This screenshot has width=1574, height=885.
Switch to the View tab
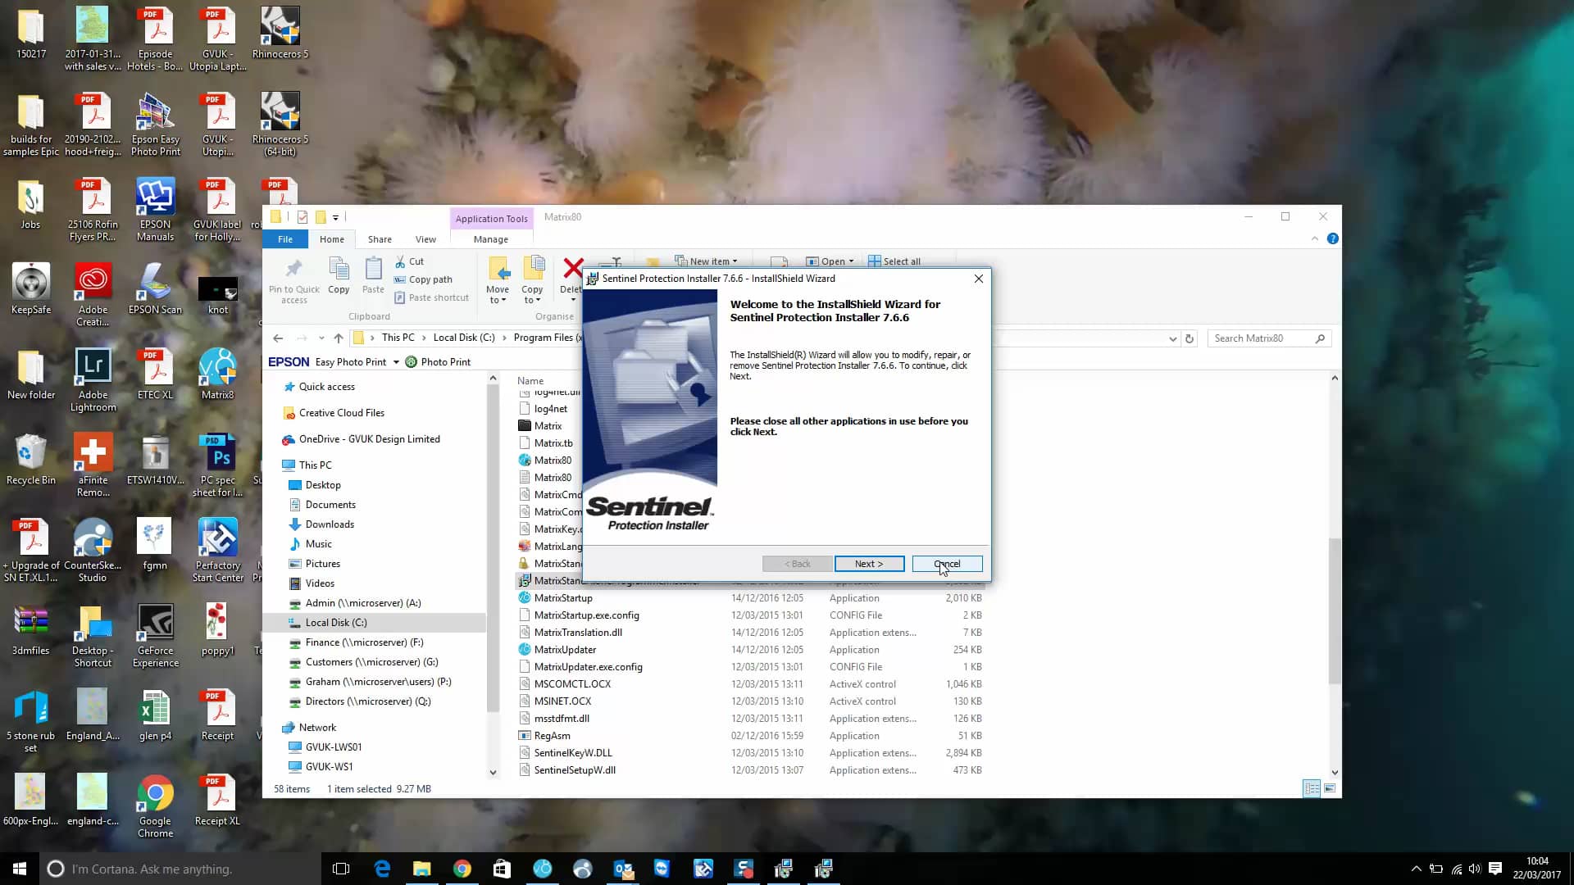(425, 238)
